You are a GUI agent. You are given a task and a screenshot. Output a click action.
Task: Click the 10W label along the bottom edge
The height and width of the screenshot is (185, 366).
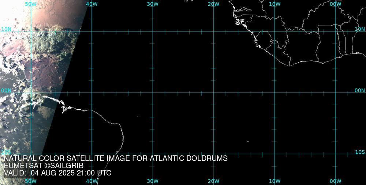point(275,181)
